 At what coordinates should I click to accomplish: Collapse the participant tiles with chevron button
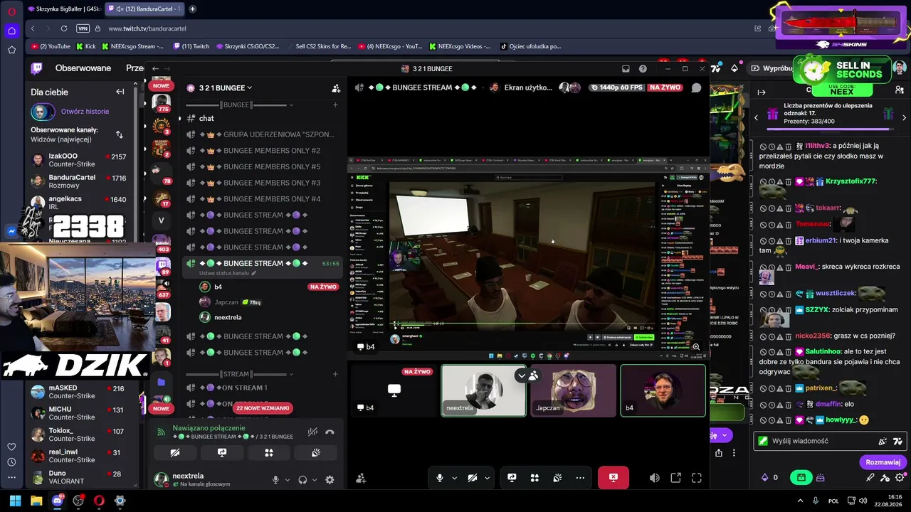(522, 375)
